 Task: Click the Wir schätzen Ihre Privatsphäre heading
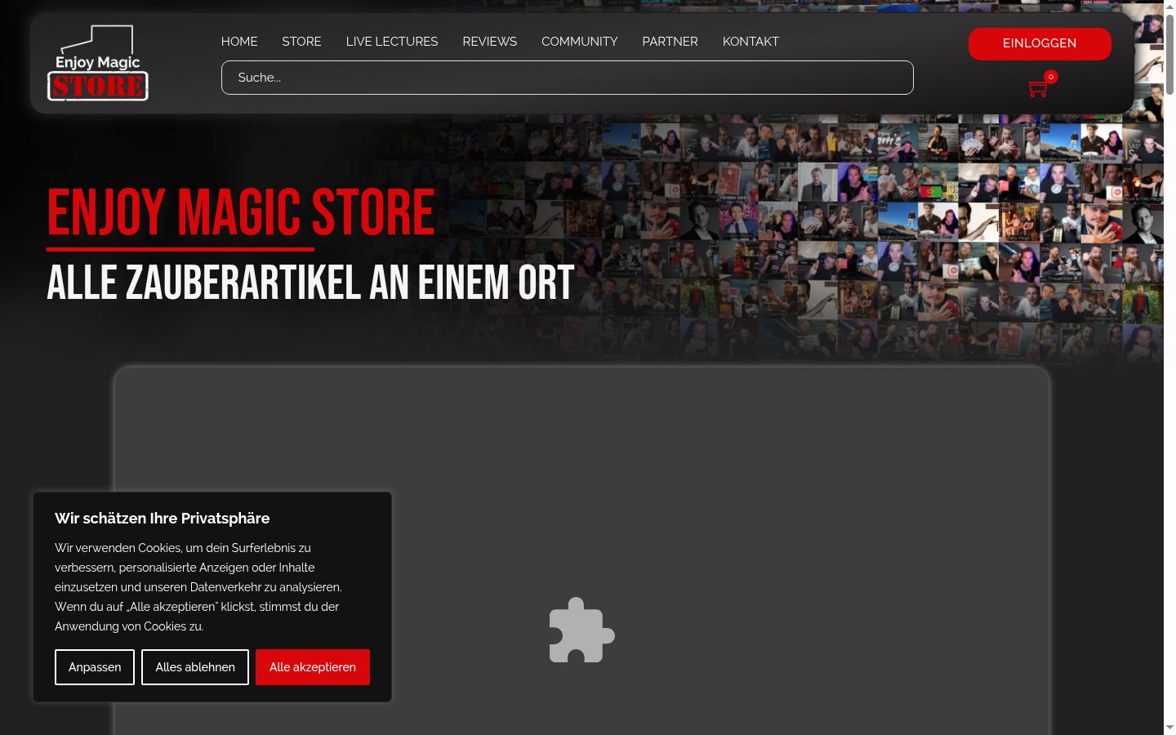point(163,519)
